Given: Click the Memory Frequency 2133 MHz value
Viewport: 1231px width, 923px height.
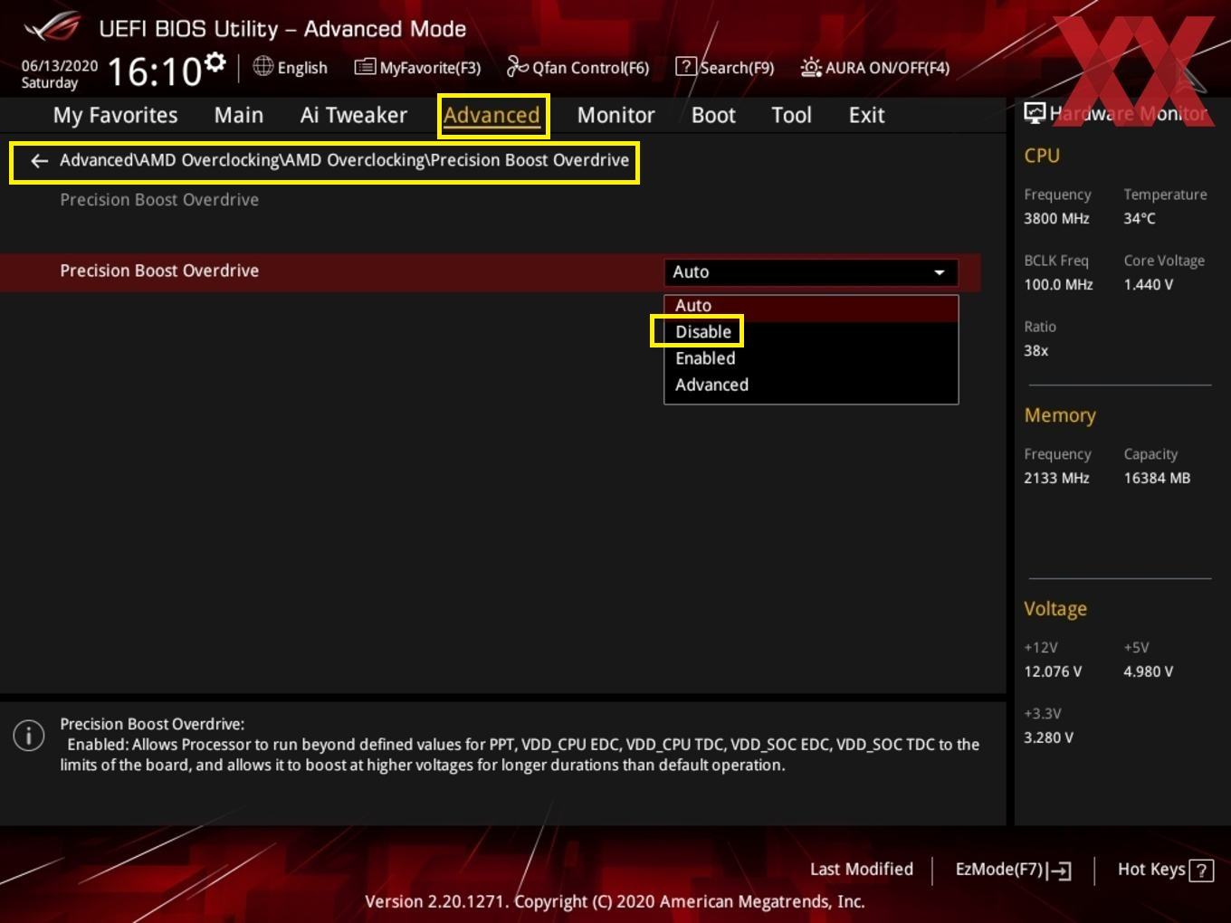Looking at the screenshot, I should pyautogui.click(x=1056, y=478).
